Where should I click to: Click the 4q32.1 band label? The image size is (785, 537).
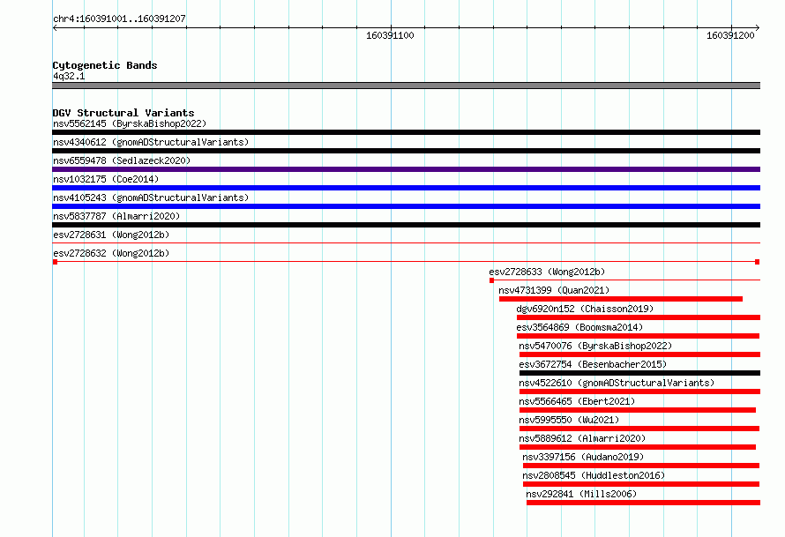[69, 76]
